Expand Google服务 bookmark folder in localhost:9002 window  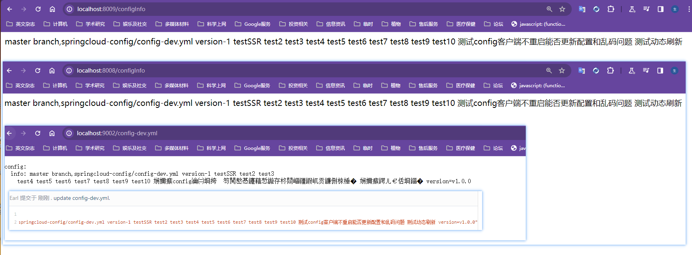[x=252, y=148]
